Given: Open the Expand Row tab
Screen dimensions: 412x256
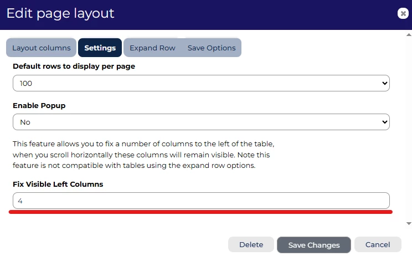Looking at the screenshot, I should pyautogui.click(x=152, y=48).
